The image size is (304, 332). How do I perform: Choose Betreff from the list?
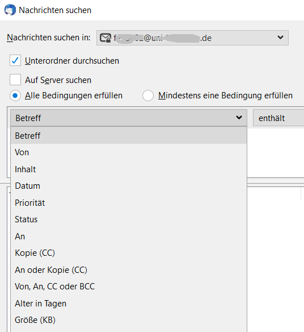coord(129,135)
